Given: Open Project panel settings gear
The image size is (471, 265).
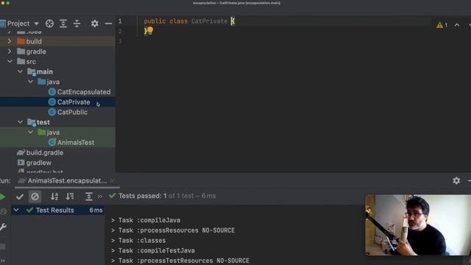Looking at the screenshot, I should tap(95, 24).
